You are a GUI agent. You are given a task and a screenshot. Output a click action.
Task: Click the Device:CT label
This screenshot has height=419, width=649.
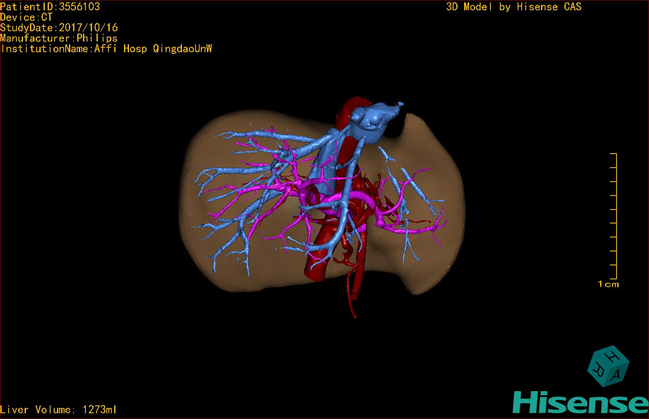26,17
